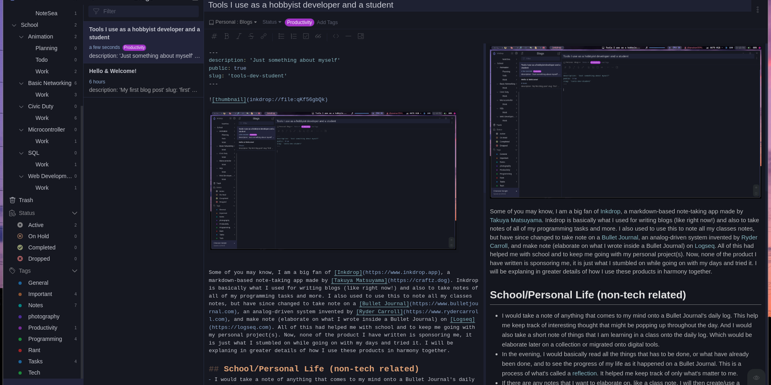Filter notes by the Tasks tag

click(x=35, y=361)
